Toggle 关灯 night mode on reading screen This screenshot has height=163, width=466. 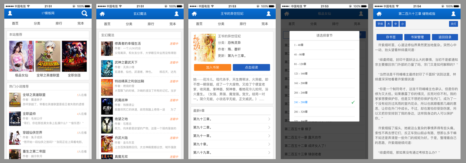coord(453,24)
